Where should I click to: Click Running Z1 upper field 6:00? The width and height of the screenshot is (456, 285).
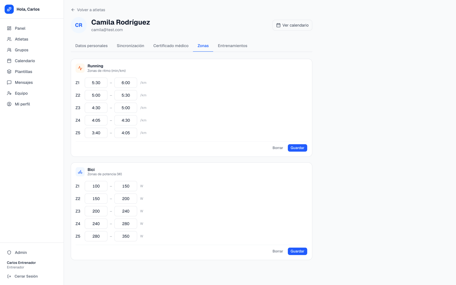click(126, 83)
